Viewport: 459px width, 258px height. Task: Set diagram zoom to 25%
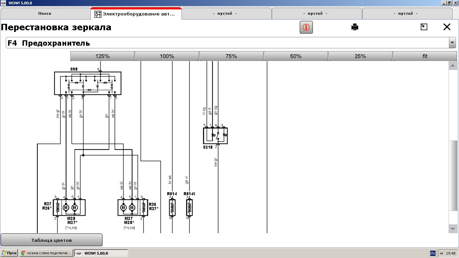point(360,56)
